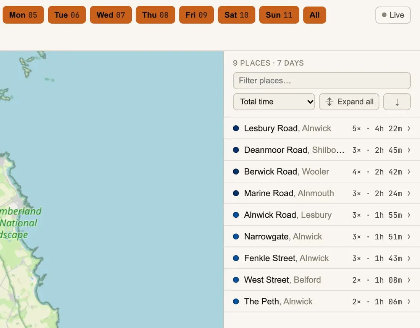Expand the Lesbury Road chevron

pyautogui.click(x=409, y=128)
